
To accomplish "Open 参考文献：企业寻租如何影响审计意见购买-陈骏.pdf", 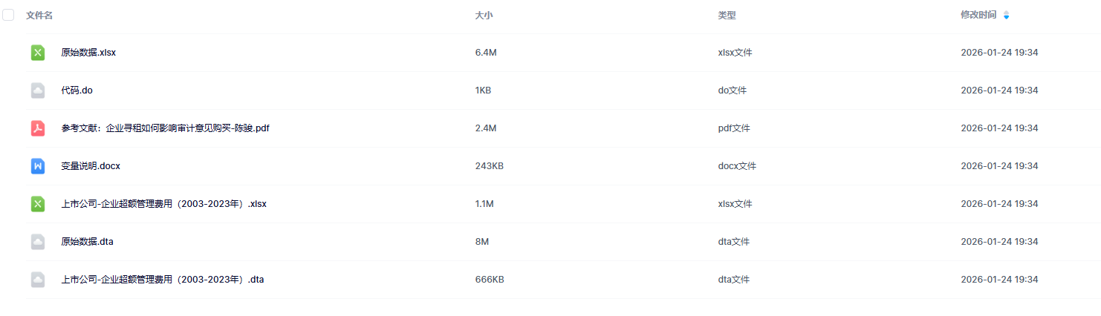I will (x=165, y=128).
